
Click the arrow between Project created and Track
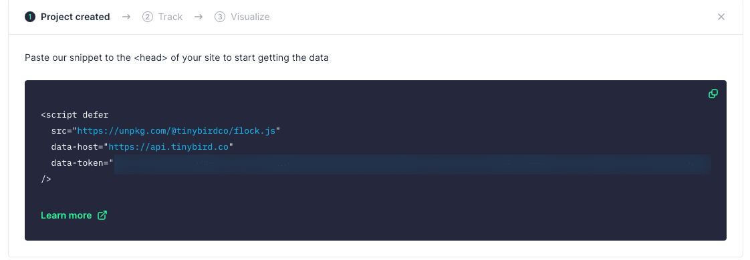[126, 17]
